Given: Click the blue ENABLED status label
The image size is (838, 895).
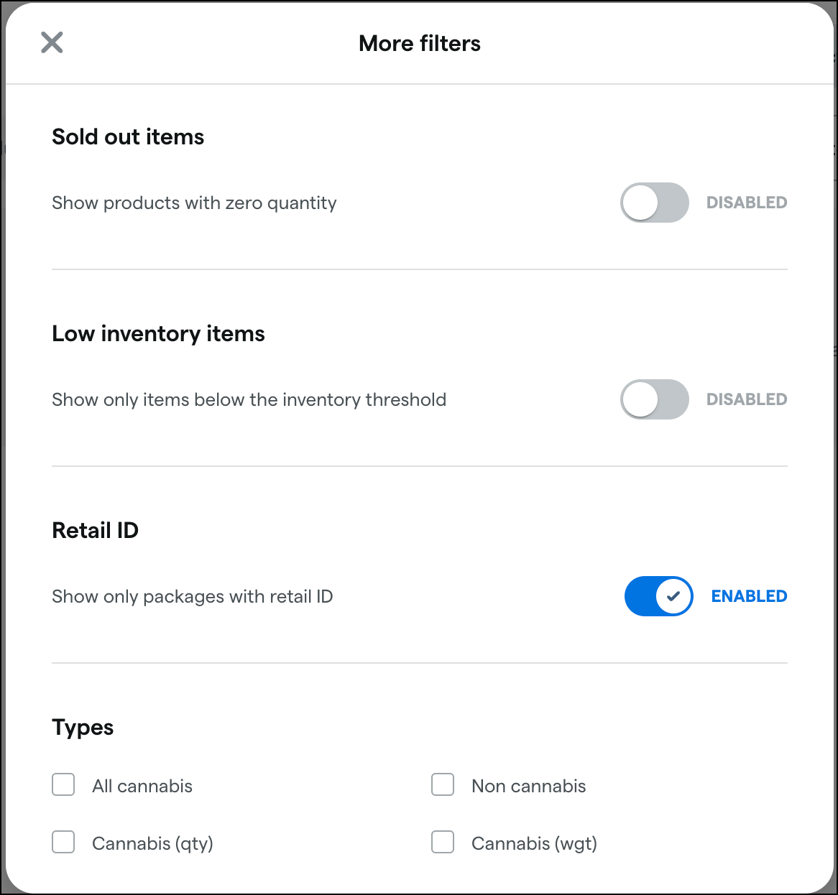Looking at the screenshot, I should tap(749, 596).
